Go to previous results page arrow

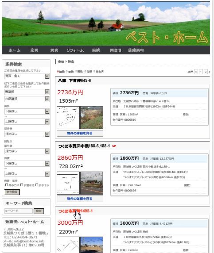[x=196, y=72]
